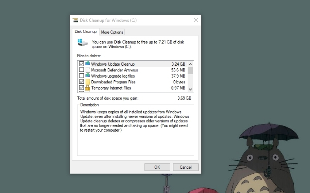This screenshot has width=310, height=193.
Task: Click the Downloaded Program Files folder icon
Action: click(88, 82)
